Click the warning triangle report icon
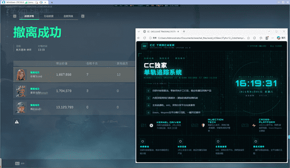290x168 pixels. point(17,122)
